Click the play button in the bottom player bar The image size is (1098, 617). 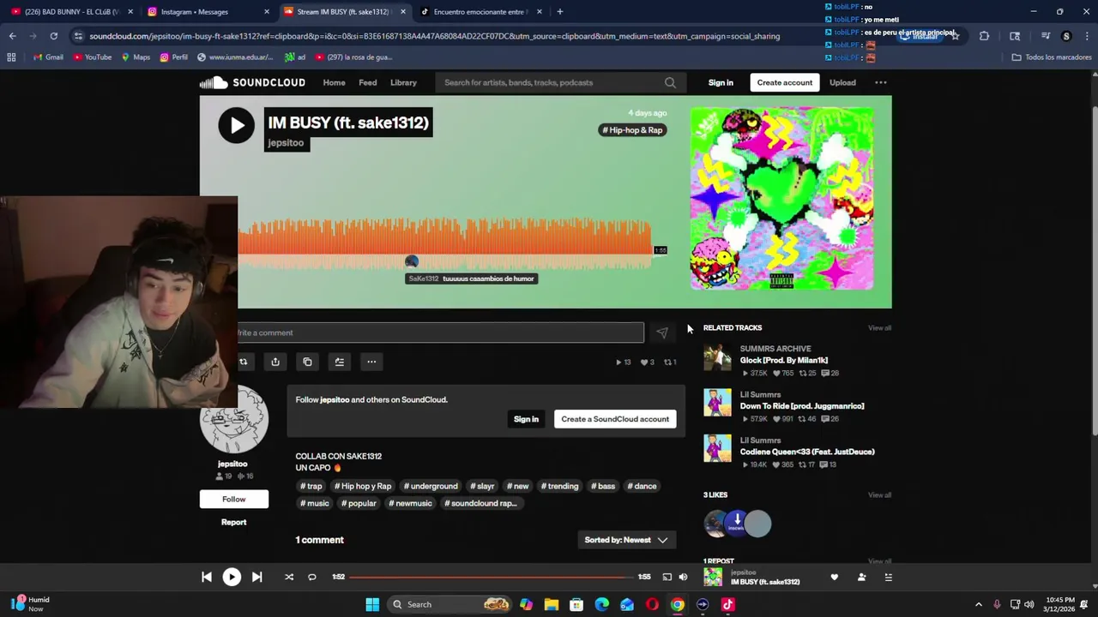[232, 577]
